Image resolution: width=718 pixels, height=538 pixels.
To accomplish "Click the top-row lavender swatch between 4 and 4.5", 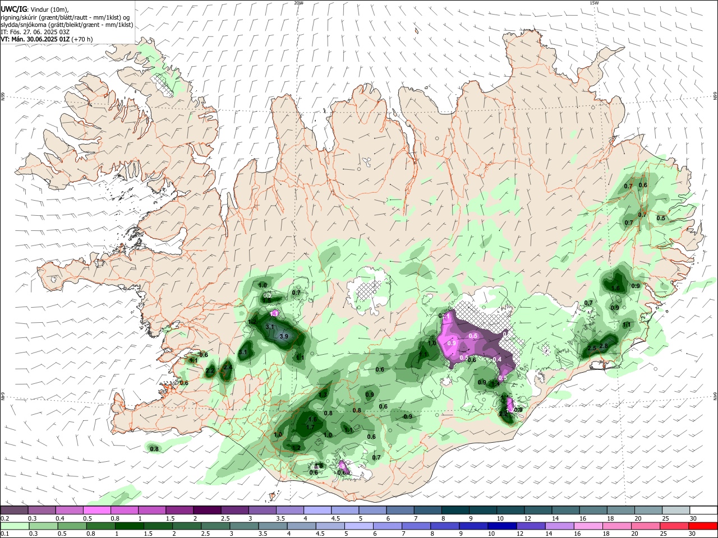I will point(317,510).
